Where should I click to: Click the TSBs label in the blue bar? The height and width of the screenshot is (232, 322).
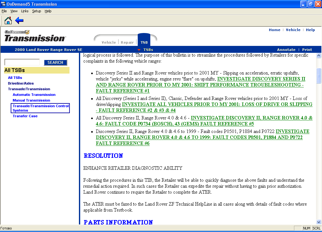coord(148,50)
